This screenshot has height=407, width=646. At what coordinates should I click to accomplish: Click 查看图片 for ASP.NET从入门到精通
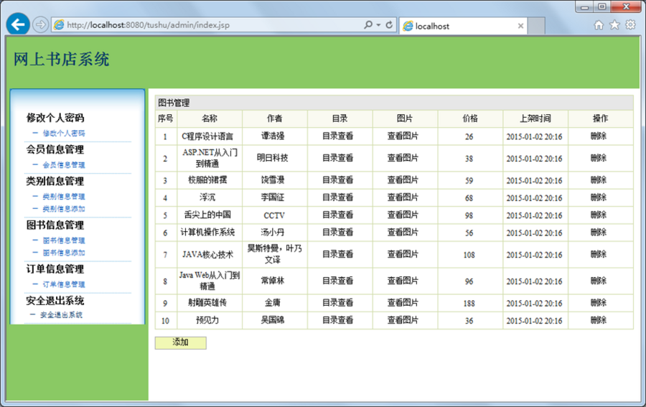[403, 158]
